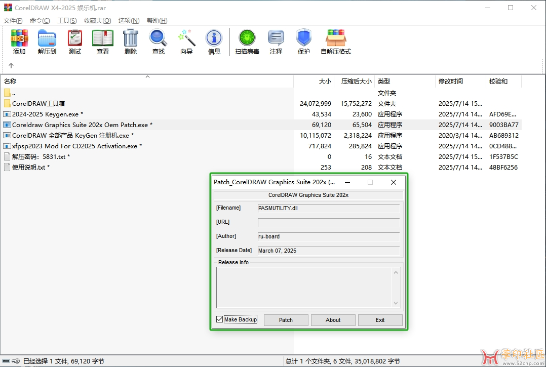Screen dimensions: 546x367
Task: Select the file 'Coreldraw Graphics Suite 202x Oem Patch.exe'
Action: click(82, 125)
